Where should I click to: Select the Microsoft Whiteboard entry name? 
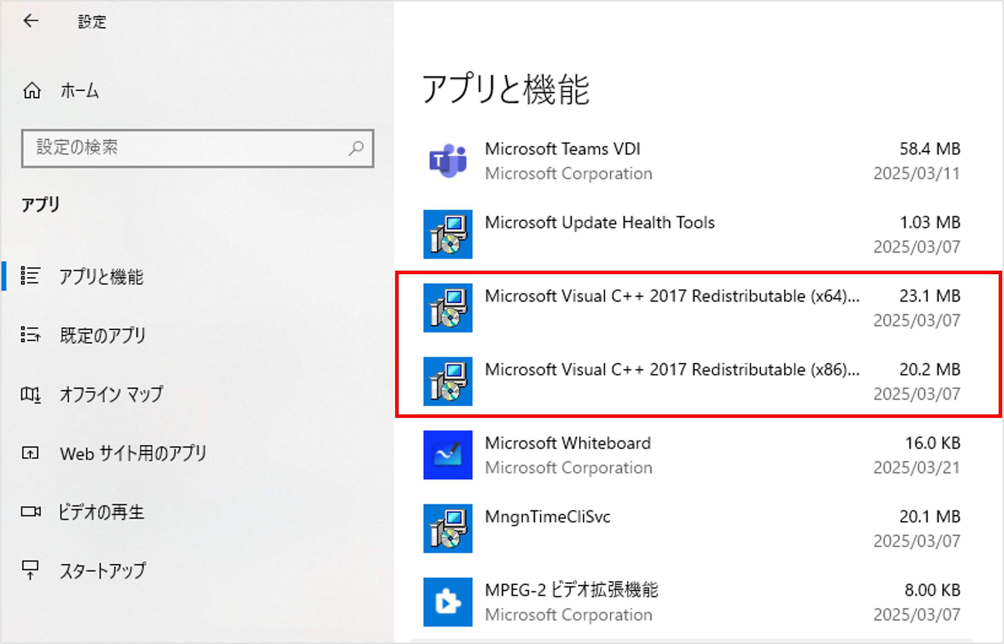(x=568, y=443)
